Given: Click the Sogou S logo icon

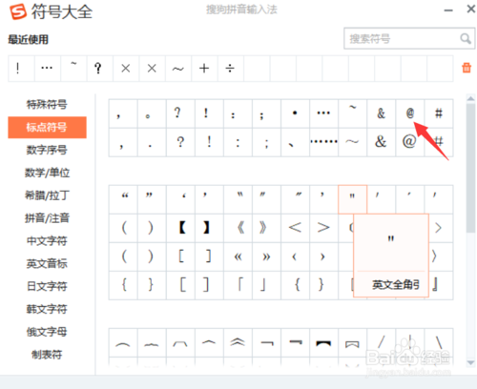Looking at the screenshot, I should tap(18, 11).
